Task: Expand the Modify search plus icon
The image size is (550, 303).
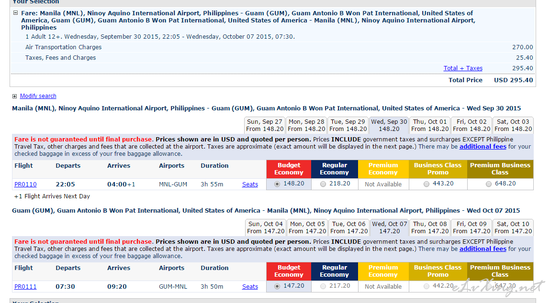Action: tap(15, 97)
